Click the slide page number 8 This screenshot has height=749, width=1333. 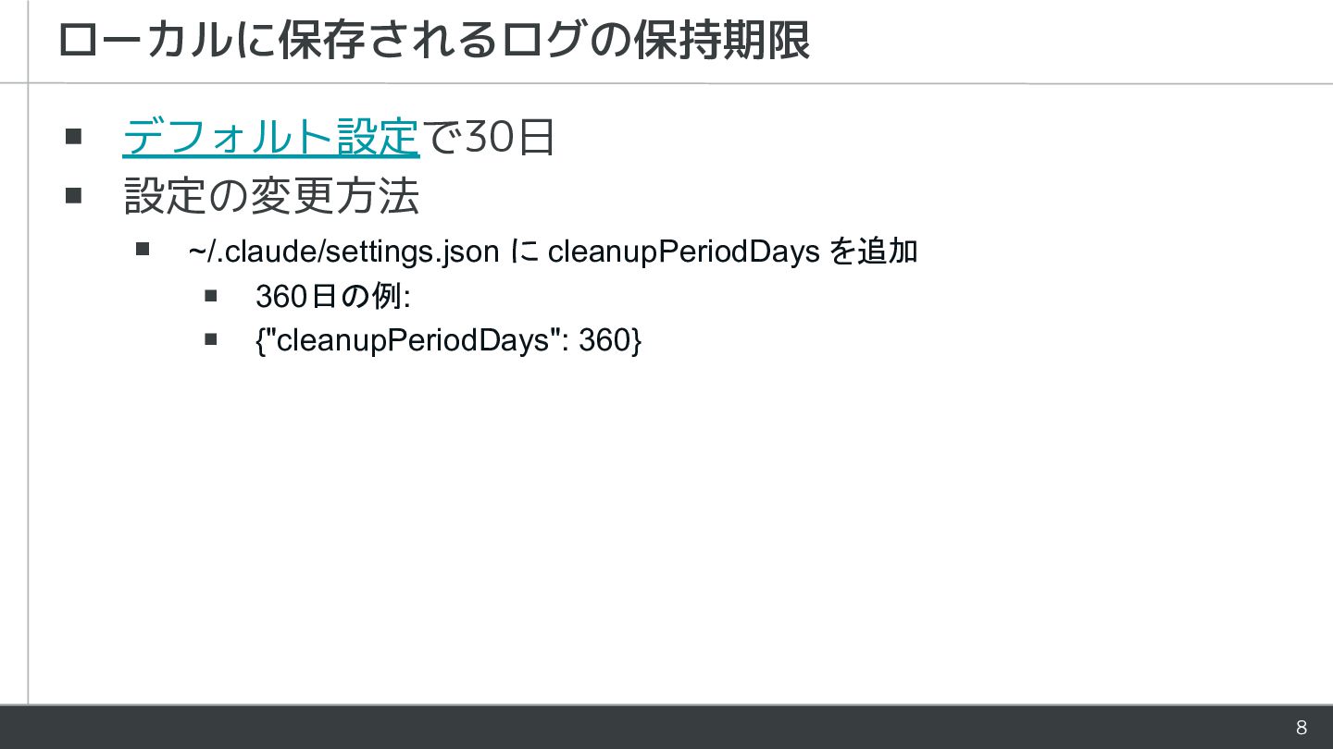tap(1301, 728)
